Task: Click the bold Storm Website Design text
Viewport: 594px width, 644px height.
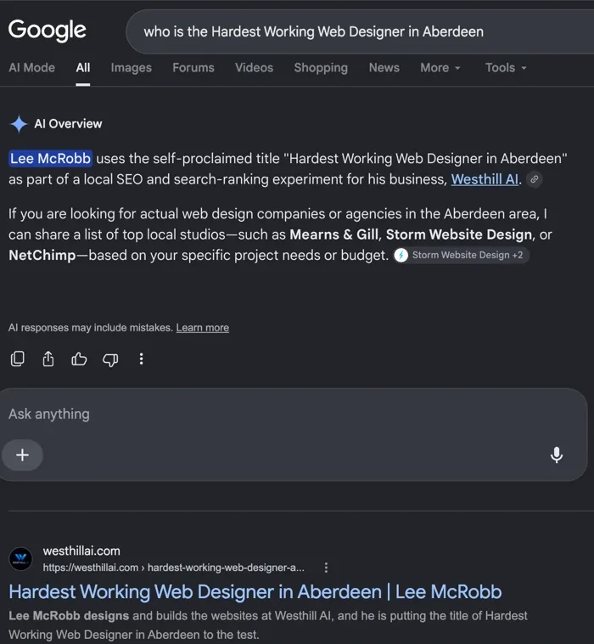Action: point(459,234)
